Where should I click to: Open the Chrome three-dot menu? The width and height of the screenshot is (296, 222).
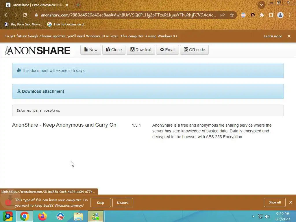click(290, 15)
